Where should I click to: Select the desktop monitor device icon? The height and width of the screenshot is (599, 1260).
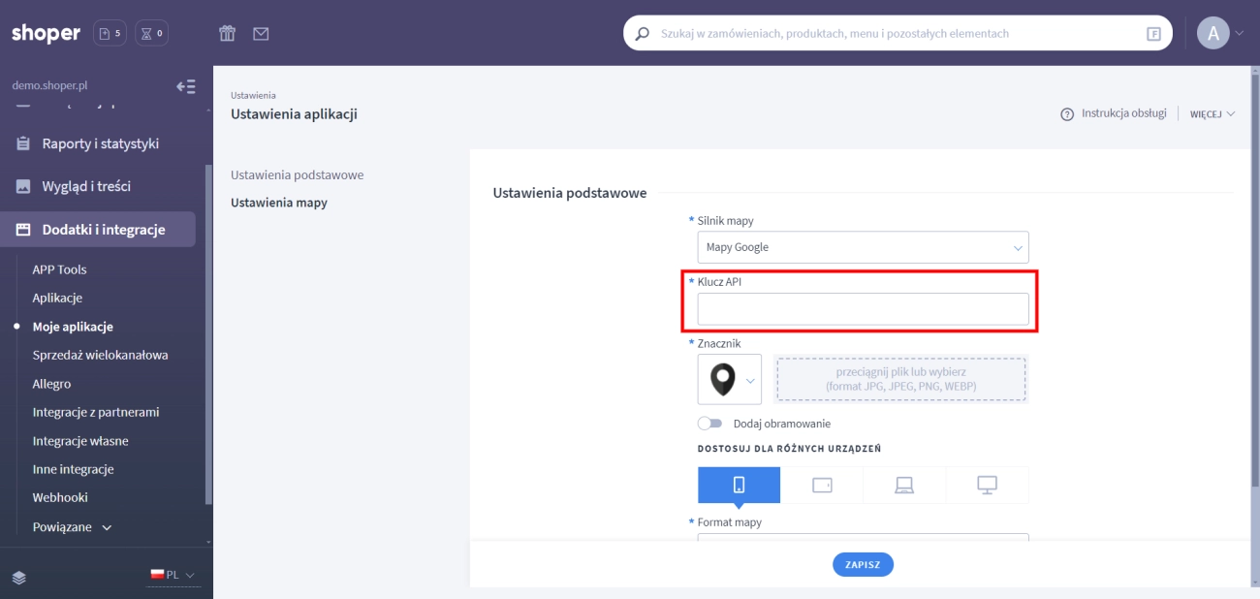point(987,485)
